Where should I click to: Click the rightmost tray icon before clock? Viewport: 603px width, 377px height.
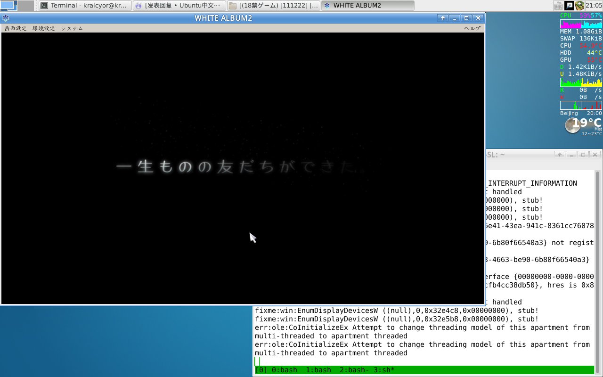click(x=579, y=6)
